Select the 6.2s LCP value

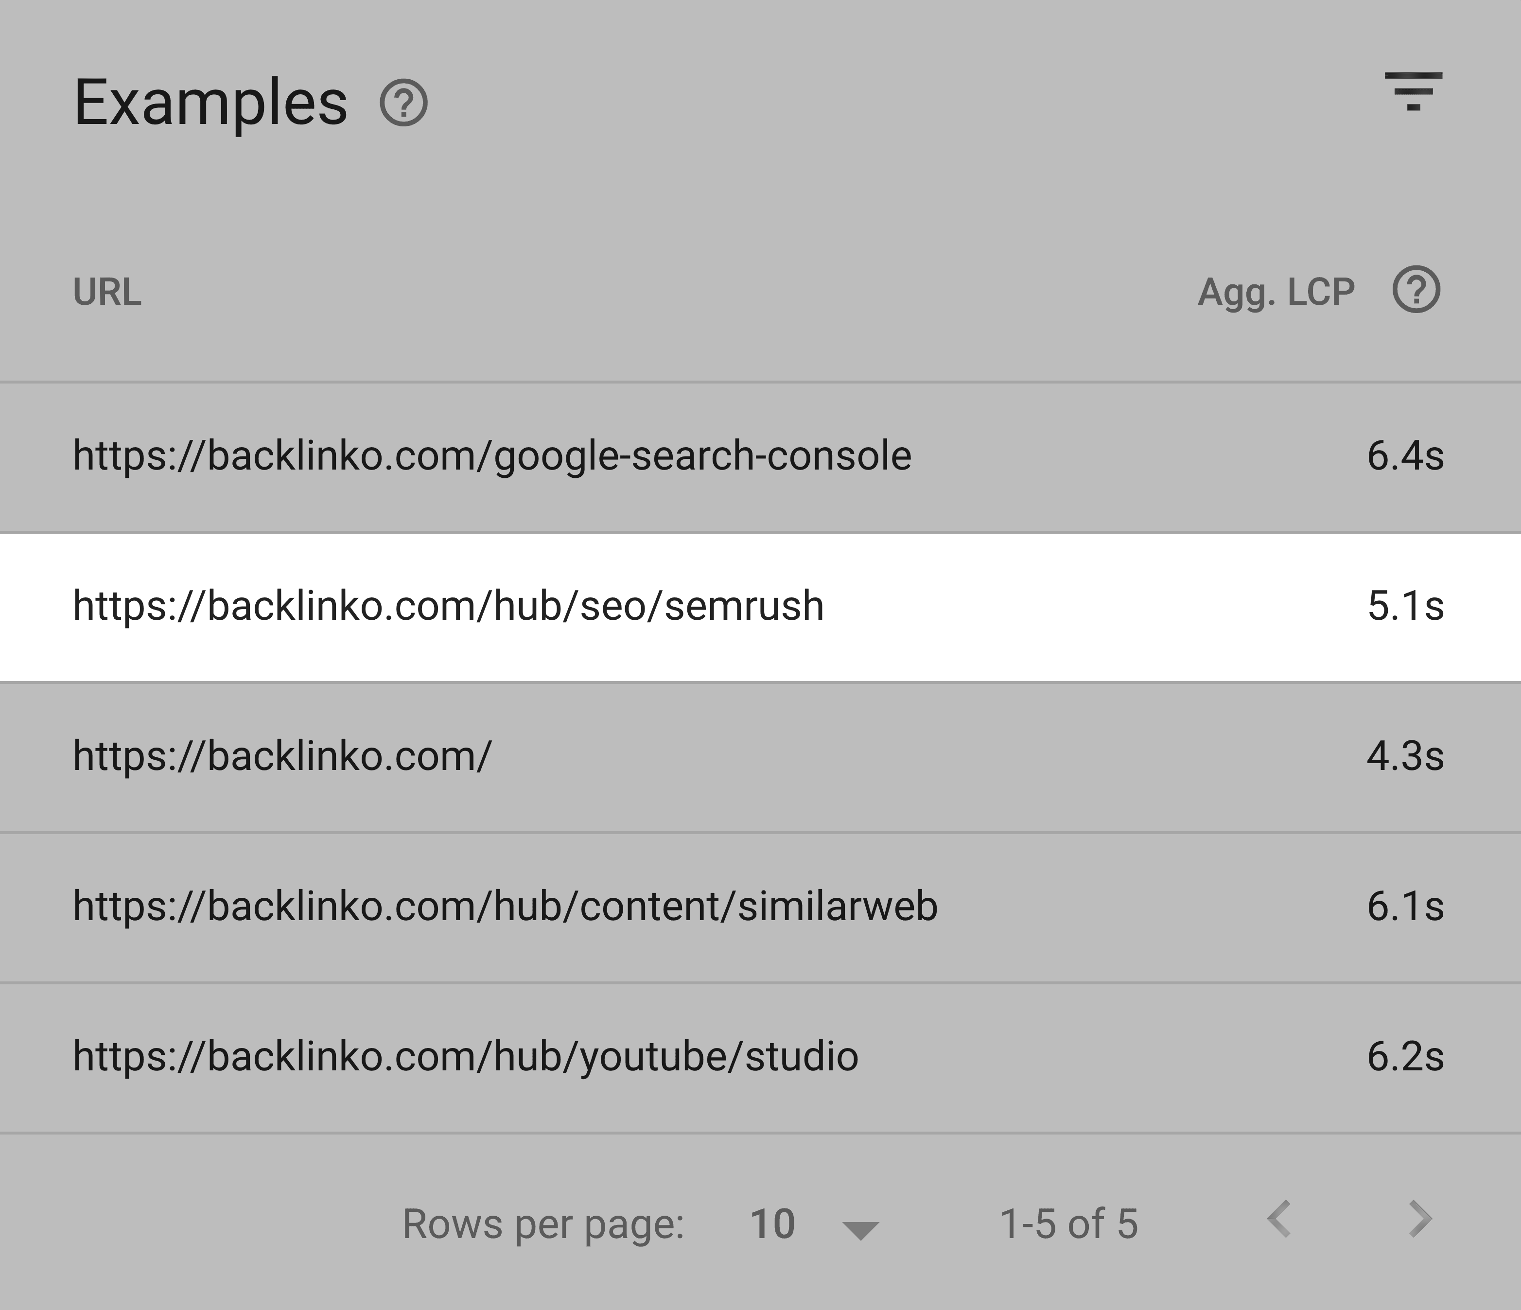pos(1405,1057)
